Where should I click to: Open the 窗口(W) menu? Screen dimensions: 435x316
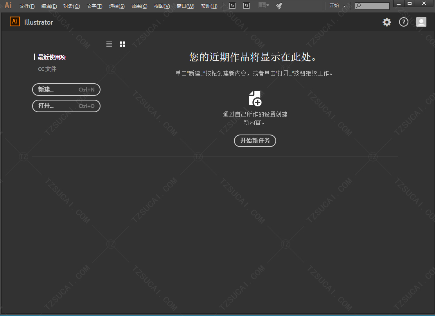point(185,6)
